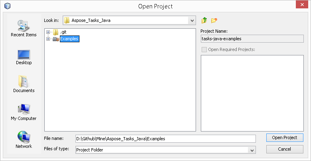Select the Examples item in the tree
The image size is (311, 161).
tap(69, 39)
